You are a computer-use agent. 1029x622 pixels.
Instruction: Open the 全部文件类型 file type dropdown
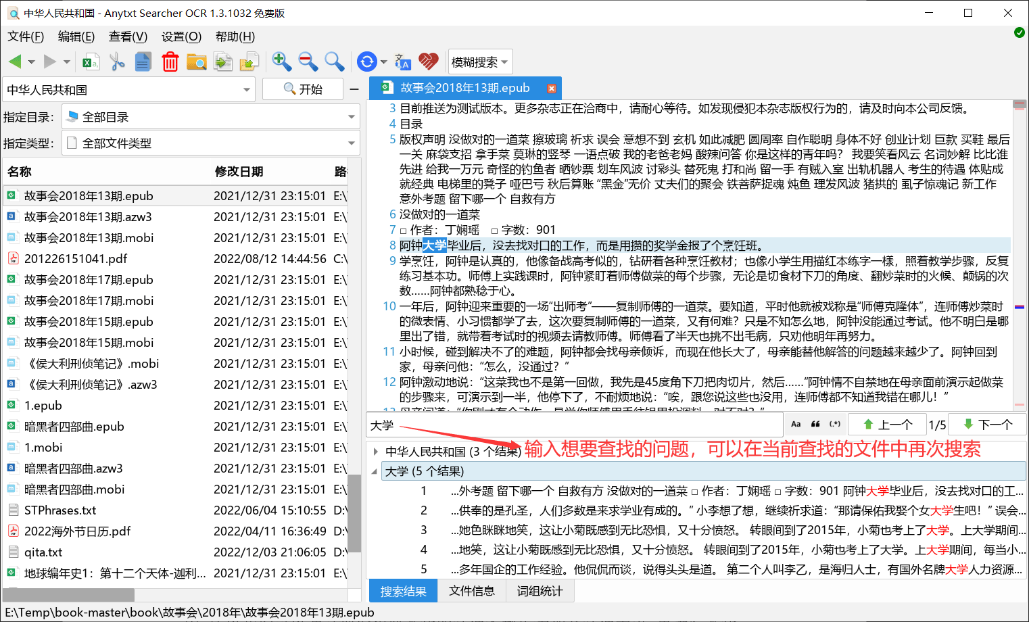[211, 143]
